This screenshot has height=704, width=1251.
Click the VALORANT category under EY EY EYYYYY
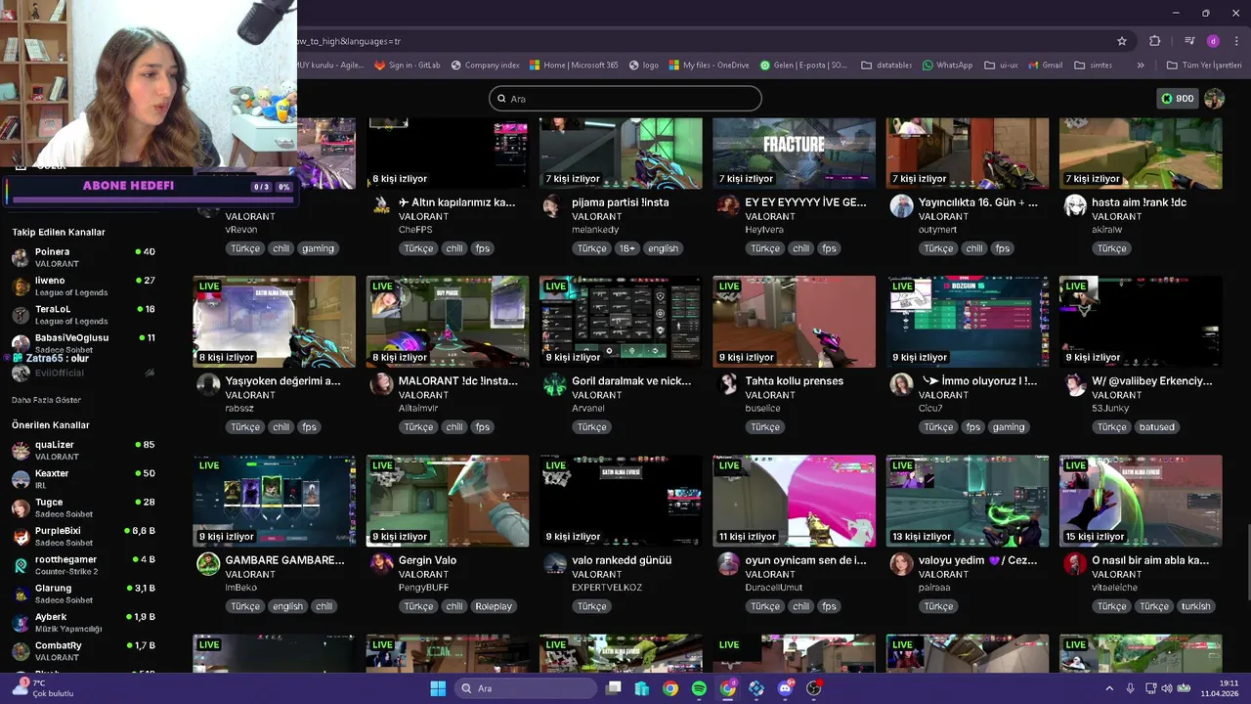[771, 216]
